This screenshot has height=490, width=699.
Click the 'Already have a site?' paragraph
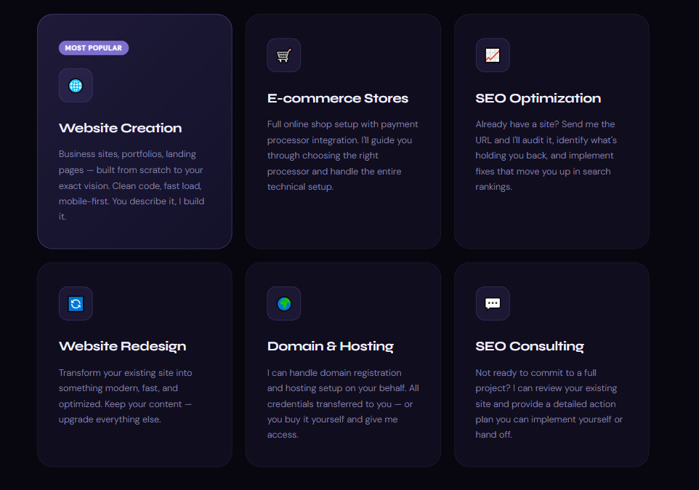click(x=547, y=156)
